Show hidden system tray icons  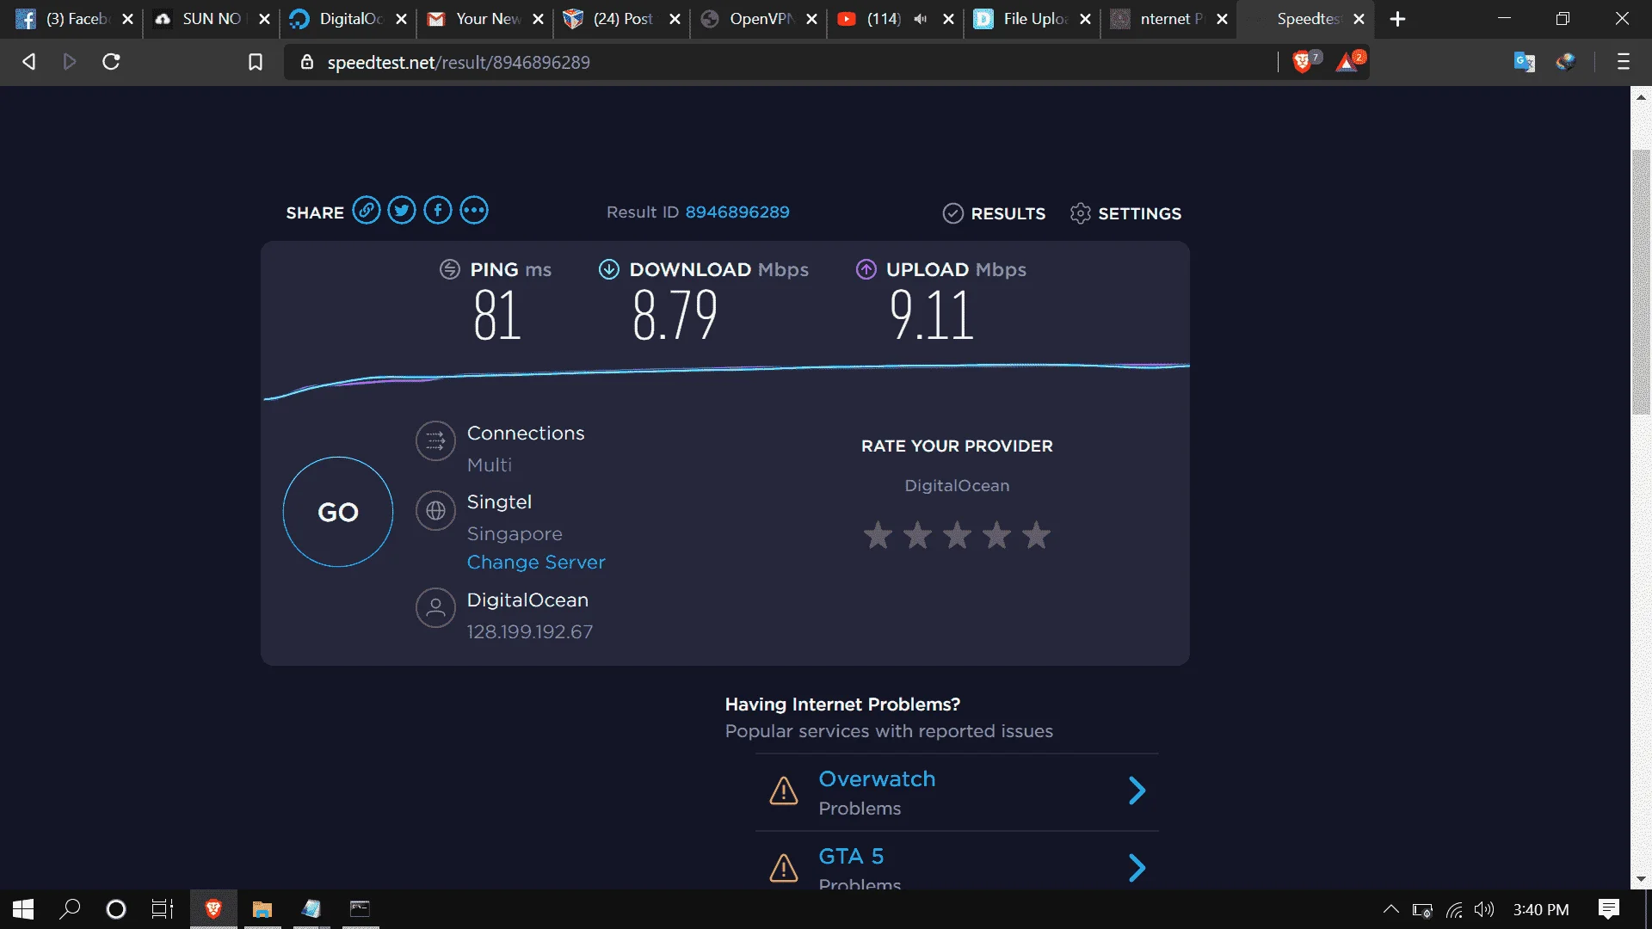1390,909
